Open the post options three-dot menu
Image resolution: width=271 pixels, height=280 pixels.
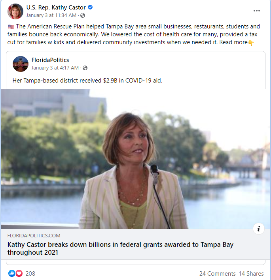(x=257, y=11)
